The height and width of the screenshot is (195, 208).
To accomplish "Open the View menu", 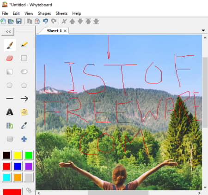I will point(29,13).
